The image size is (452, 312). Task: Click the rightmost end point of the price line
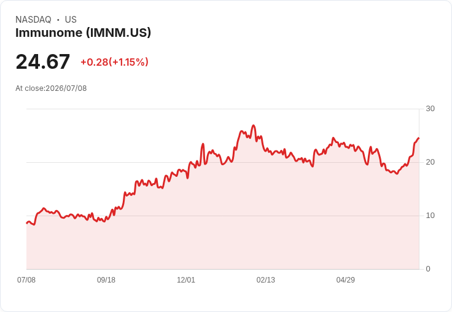419,138
